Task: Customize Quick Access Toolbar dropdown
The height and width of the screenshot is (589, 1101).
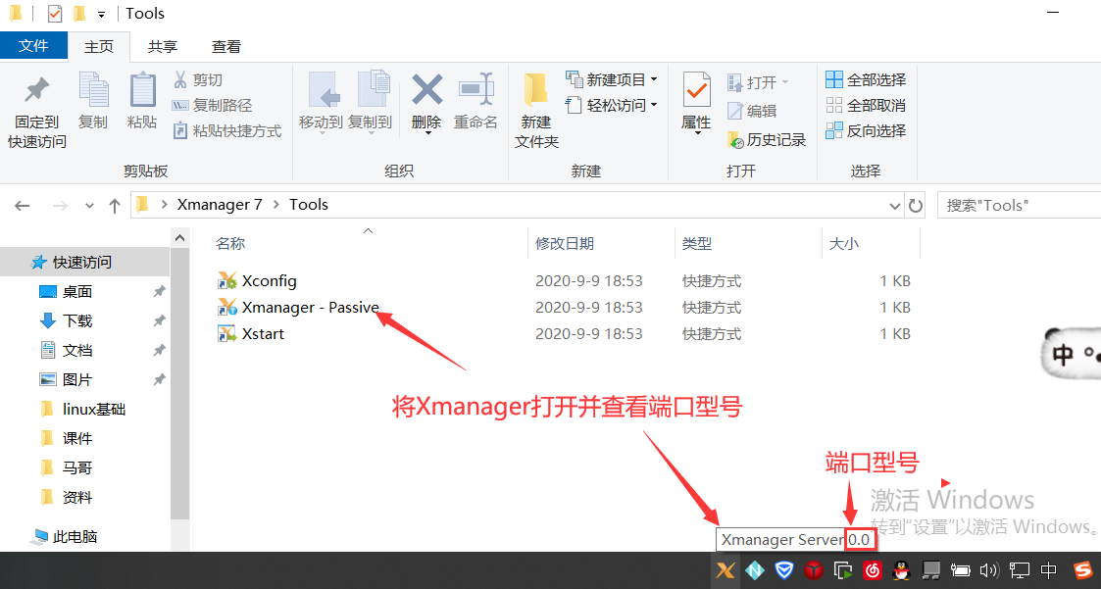Action: tap(101, 15)
